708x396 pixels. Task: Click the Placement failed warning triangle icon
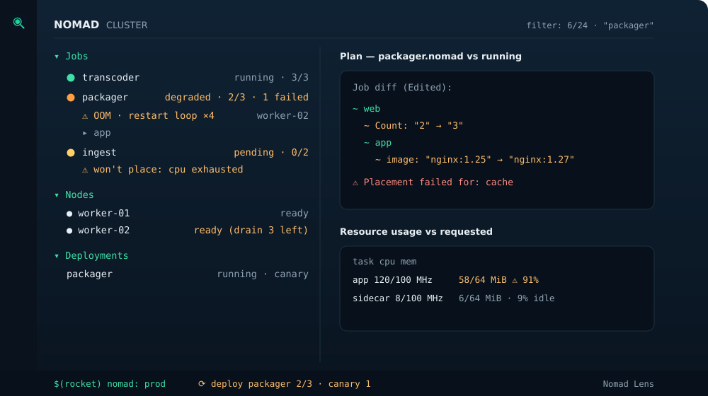(355, 182)
